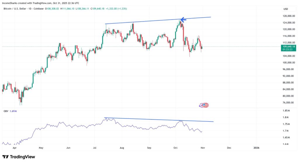Viewport: 299px width, 163px height.
Task: Click the blue arrow at the October peak
Action: [x=183, y=20]
